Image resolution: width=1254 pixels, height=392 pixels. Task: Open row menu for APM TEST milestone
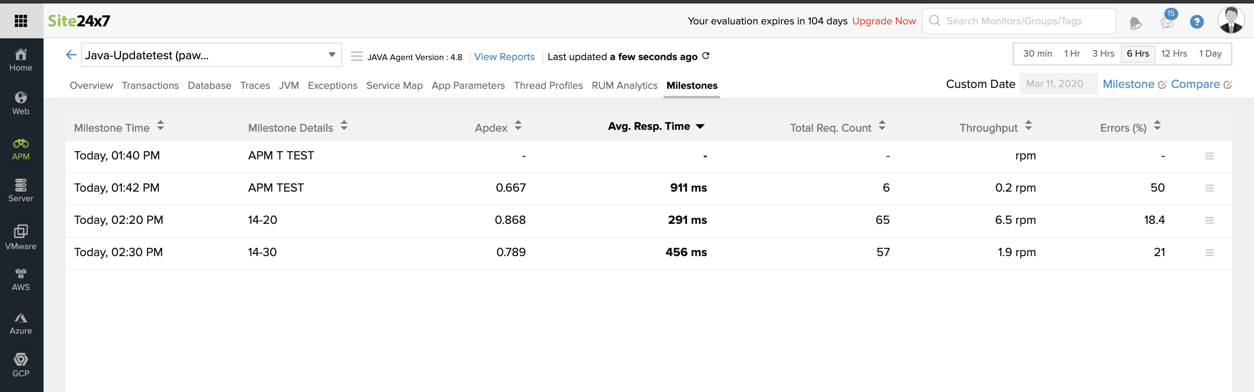tap(1209, 188)
